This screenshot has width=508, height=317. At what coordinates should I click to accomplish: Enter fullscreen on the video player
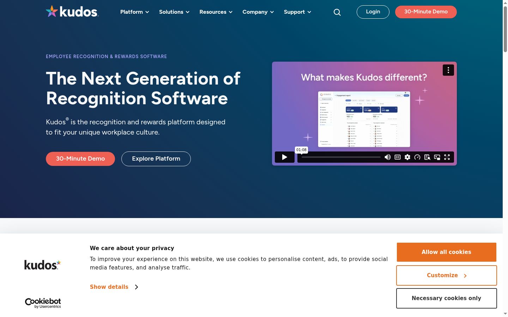(x=447, y=157)
